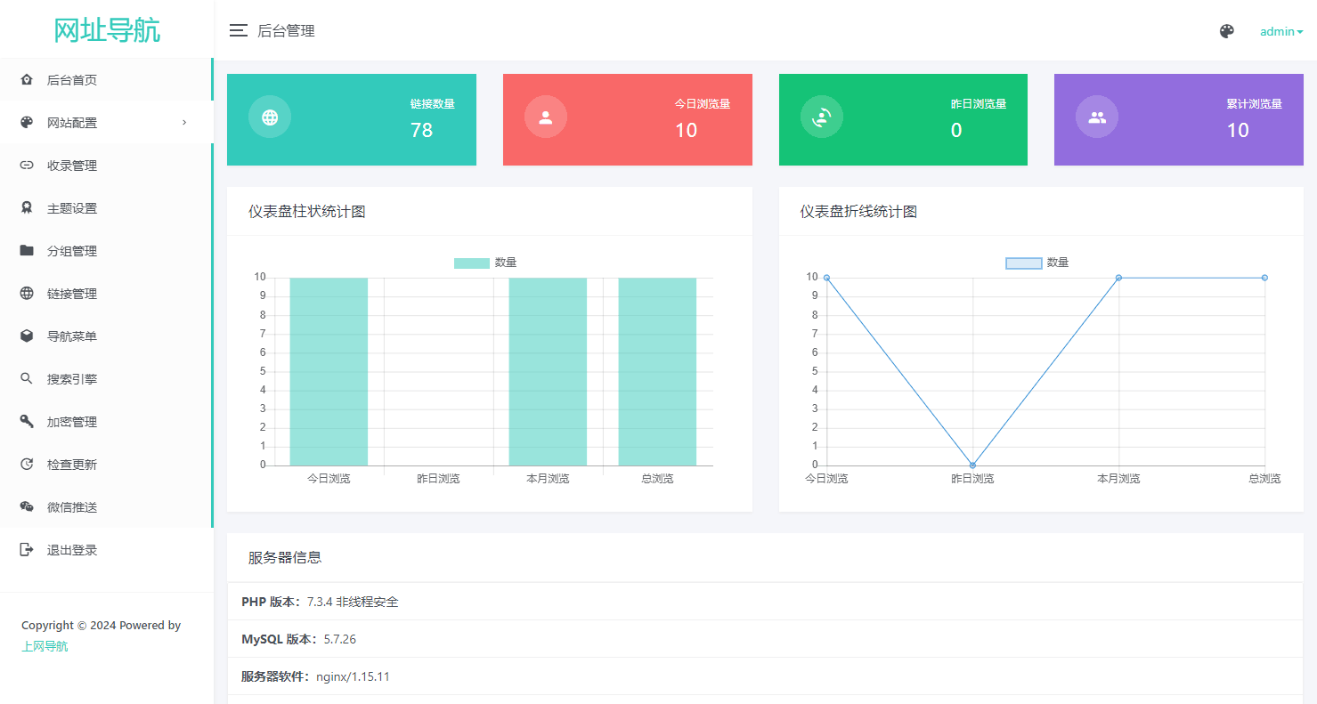Click the ribbon icon beside 主题设置

(27, 208)
